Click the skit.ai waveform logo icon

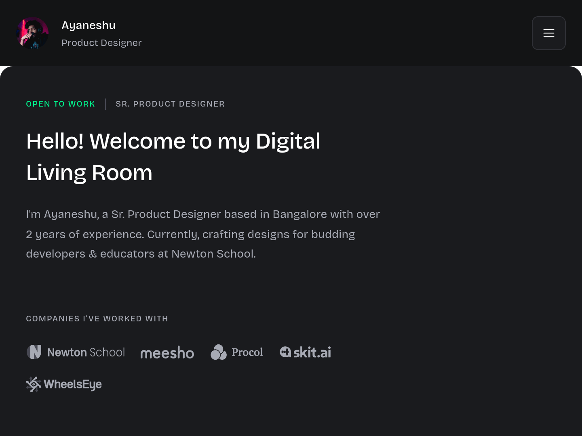coord(285,352)
